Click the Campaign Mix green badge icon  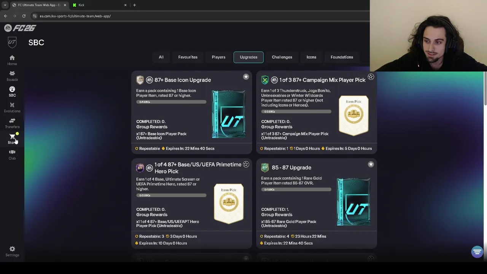(x=265, y=80)
